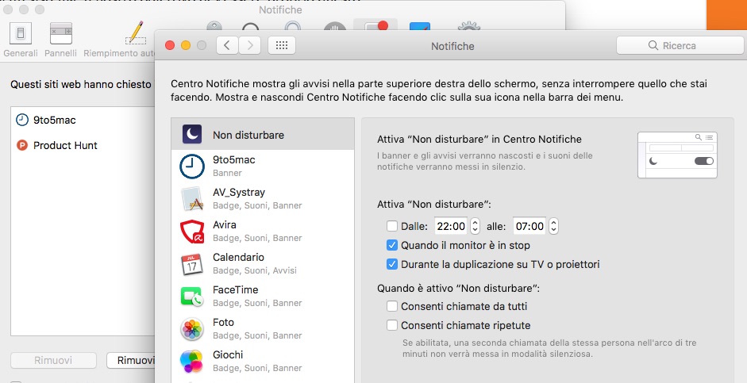Select Non disturbare moon icon in sidebar
The width and height of the screenshot is (747, 383).
click(192, 134)
